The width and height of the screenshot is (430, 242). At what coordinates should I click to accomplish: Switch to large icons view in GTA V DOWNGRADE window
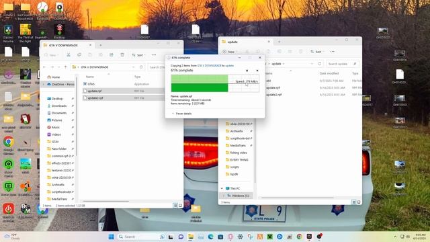[x=181, y=205]
